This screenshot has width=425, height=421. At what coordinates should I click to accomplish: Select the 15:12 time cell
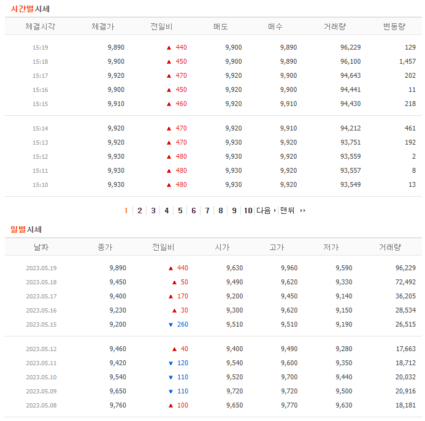click(40, 156)
